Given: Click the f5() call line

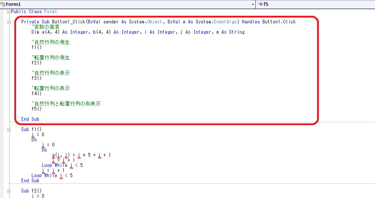Looking at the screenshot, I should (37, 109).
